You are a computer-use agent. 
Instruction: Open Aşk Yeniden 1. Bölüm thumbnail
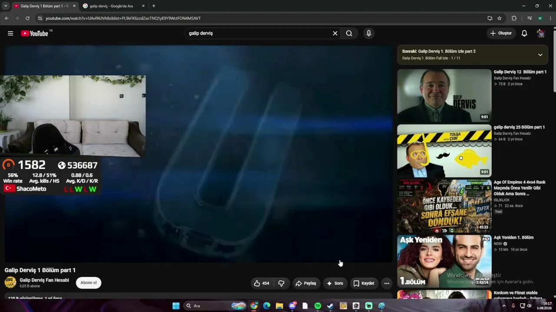pyautogui.click(x=444, y=261)
